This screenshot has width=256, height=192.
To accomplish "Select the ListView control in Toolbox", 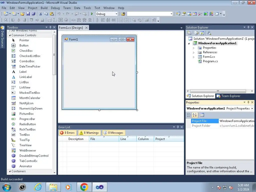I will pos(25,87).
